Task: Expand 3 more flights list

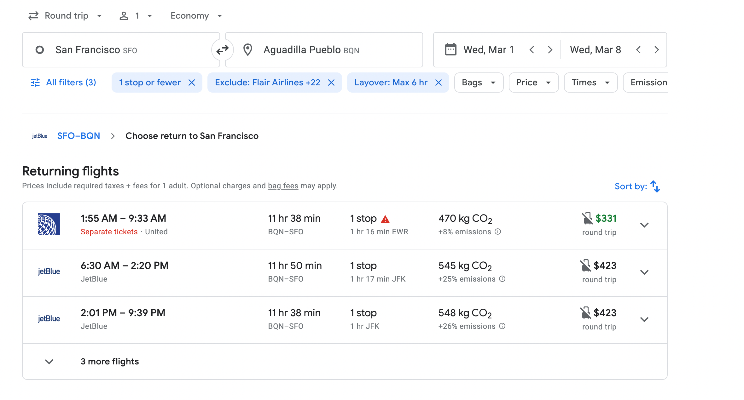Action: pyautogui.click(x=109, y=362)
